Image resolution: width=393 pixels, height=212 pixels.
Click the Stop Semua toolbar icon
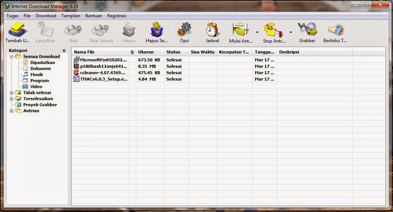[101, 30]
